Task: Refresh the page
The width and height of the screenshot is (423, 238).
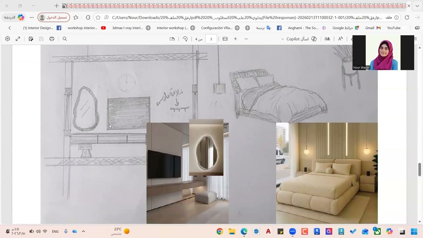Action: 407,17
